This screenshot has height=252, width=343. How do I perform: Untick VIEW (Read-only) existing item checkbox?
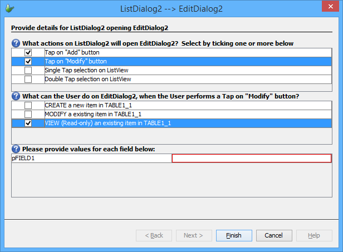coord(28,123)
